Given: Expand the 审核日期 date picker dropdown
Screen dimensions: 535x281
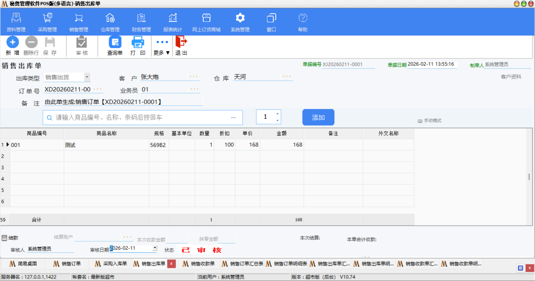Looking at the screenshot, I should [155, 249].
